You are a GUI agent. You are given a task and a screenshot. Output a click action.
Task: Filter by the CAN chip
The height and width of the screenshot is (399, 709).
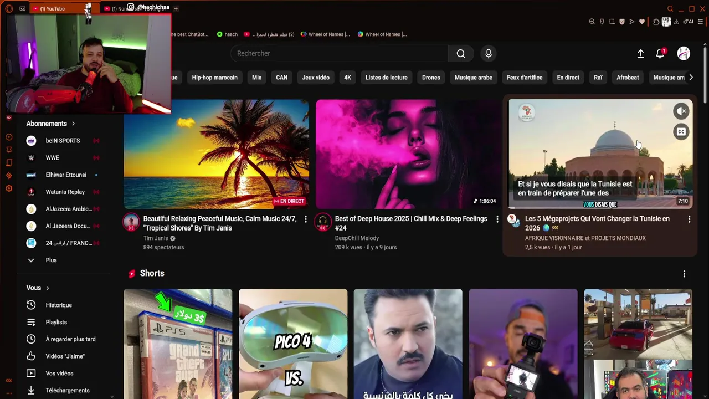282,78
